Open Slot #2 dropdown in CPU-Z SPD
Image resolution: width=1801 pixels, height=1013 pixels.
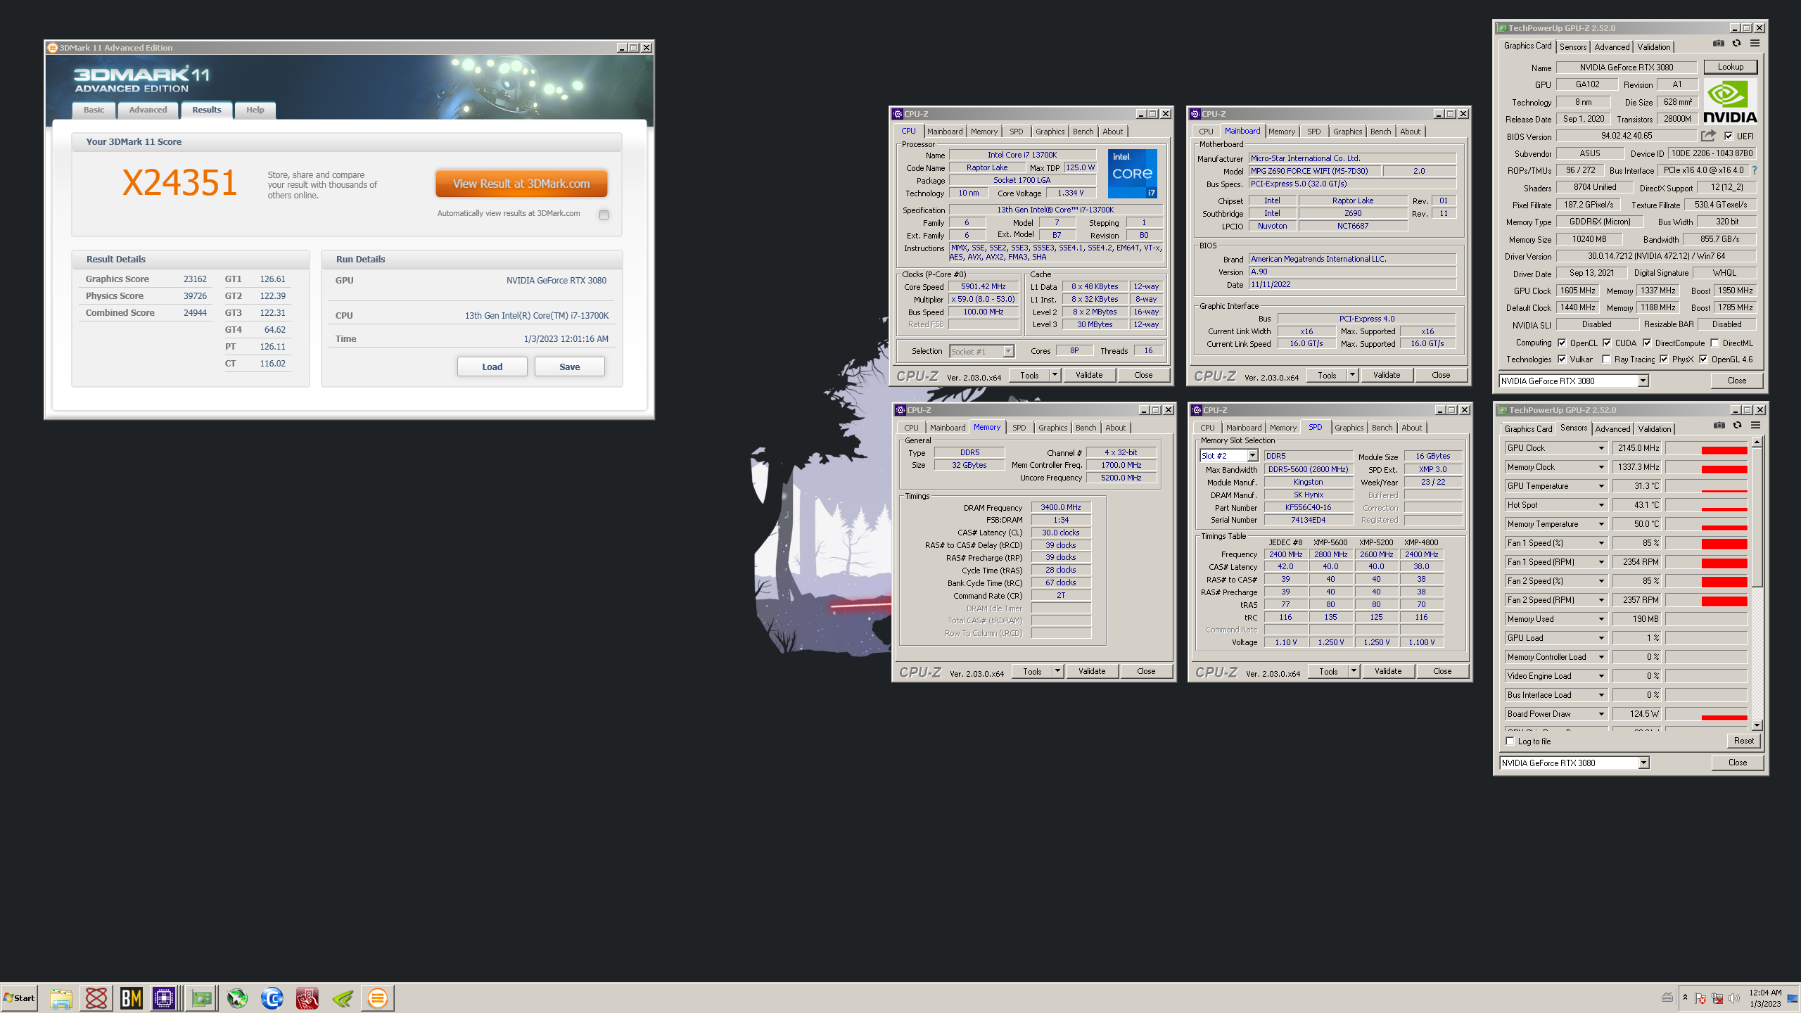(x=1252, y=456)
